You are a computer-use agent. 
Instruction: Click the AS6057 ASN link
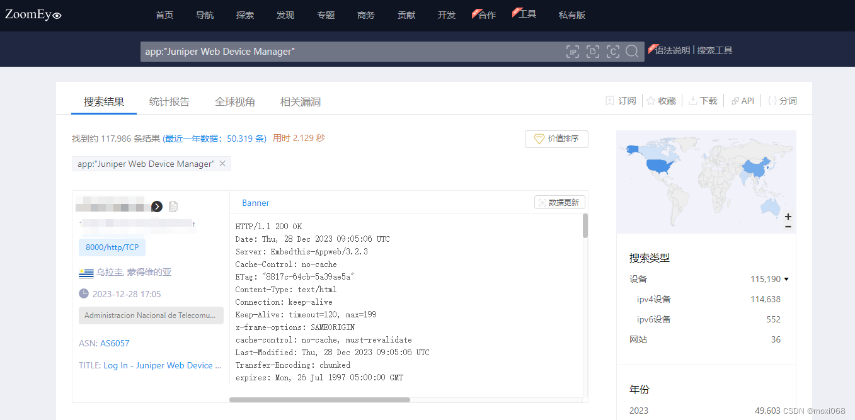(115, 343)
